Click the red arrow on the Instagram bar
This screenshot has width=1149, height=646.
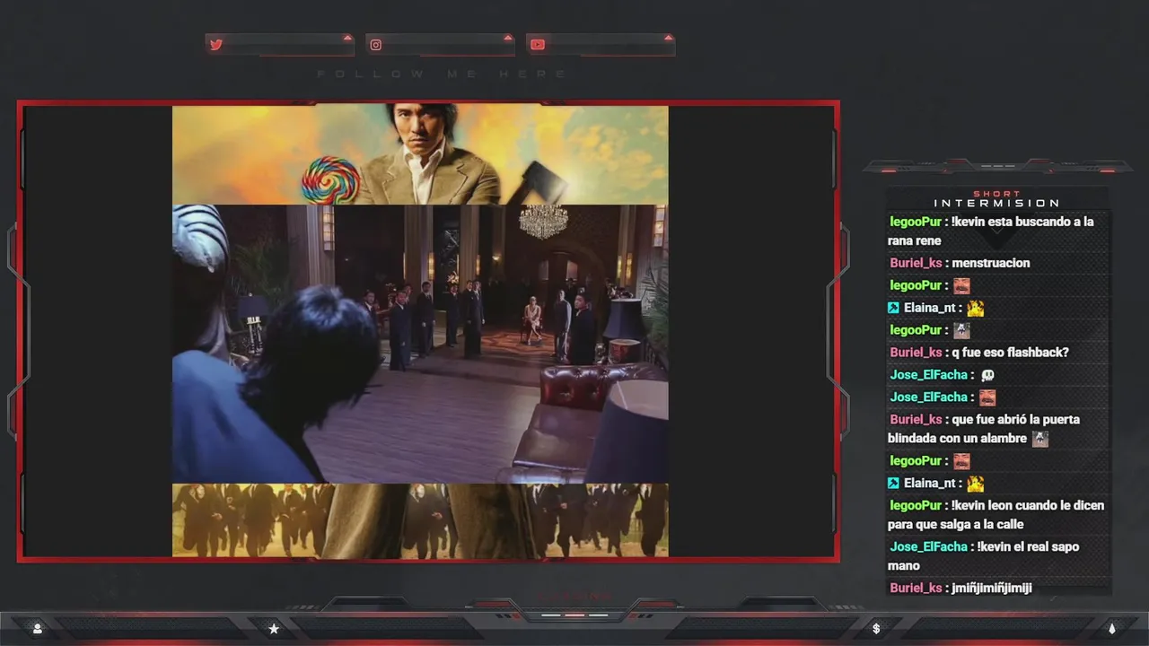pos(507,38)
